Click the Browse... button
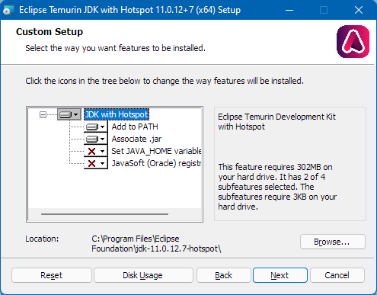The width and height of the screenshot is (377, 295). pyautogui.click(x=333, y=242)
